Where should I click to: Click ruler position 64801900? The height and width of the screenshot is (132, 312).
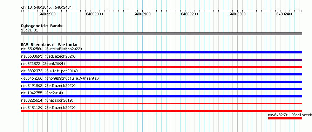(x=47, y=14)
